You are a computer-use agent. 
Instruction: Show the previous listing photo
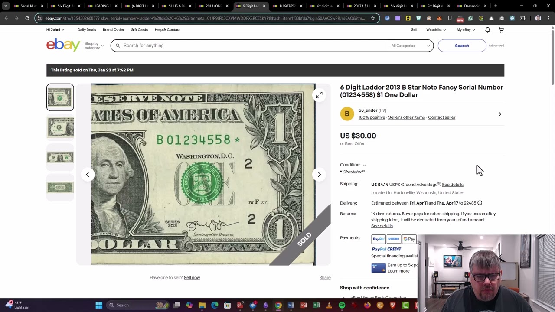(88, 175)
